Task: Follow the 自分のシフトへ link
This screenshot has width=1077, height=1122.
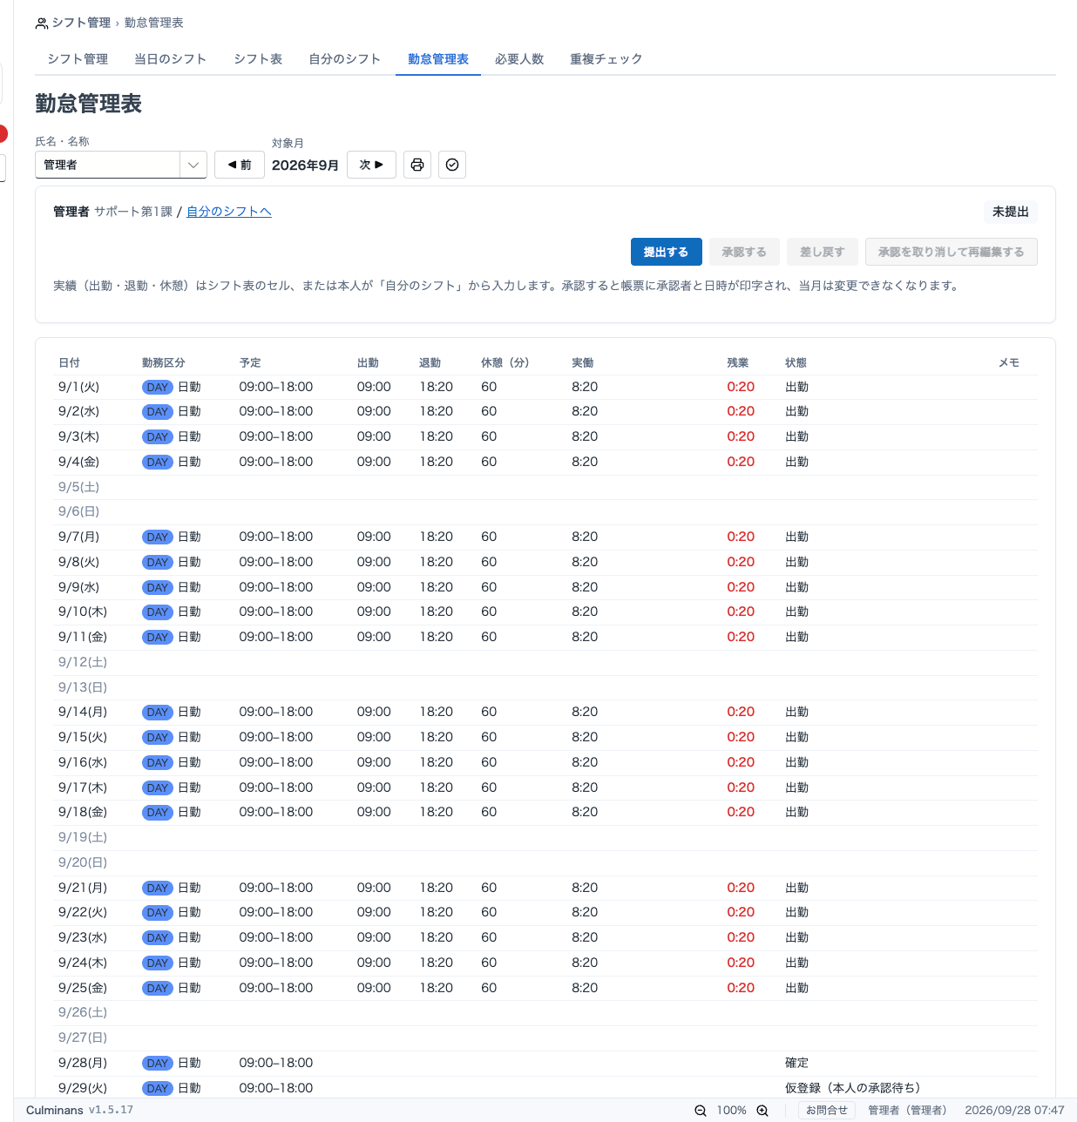Action: (x=229, y=212)
